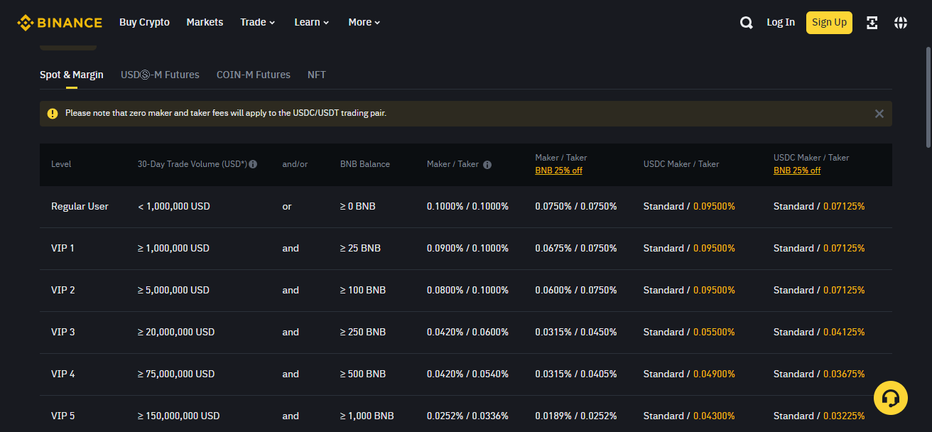Image resolution: width=932 pixels, height=432 pixels.
Task: Go to the Markets page
Action: (205, 22)
